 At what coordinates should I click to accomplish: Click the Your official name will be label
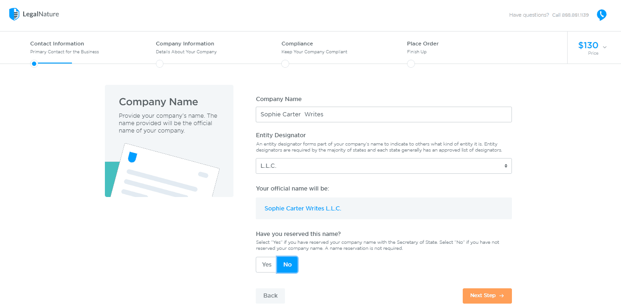(292, 189)
